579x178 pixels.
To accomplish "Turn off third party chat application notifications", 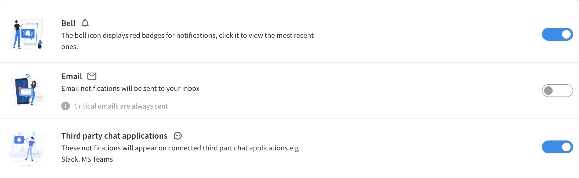I will (x=558, y=147).
